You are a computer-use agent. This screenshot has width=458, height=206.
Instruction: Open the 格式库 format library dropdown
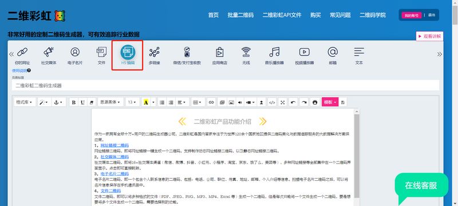24,102
